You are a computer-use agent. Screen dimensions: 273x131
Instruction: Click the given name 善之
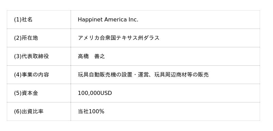click(100, 56)
